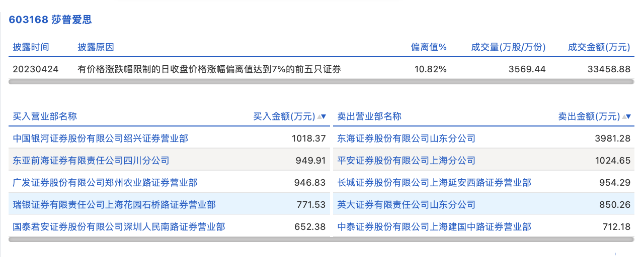Click 卖出营业部名称 column header

click(369, 116)
